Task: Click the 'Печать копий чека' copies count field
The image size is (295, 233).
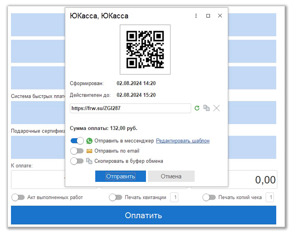Action: tap(270, 198)
